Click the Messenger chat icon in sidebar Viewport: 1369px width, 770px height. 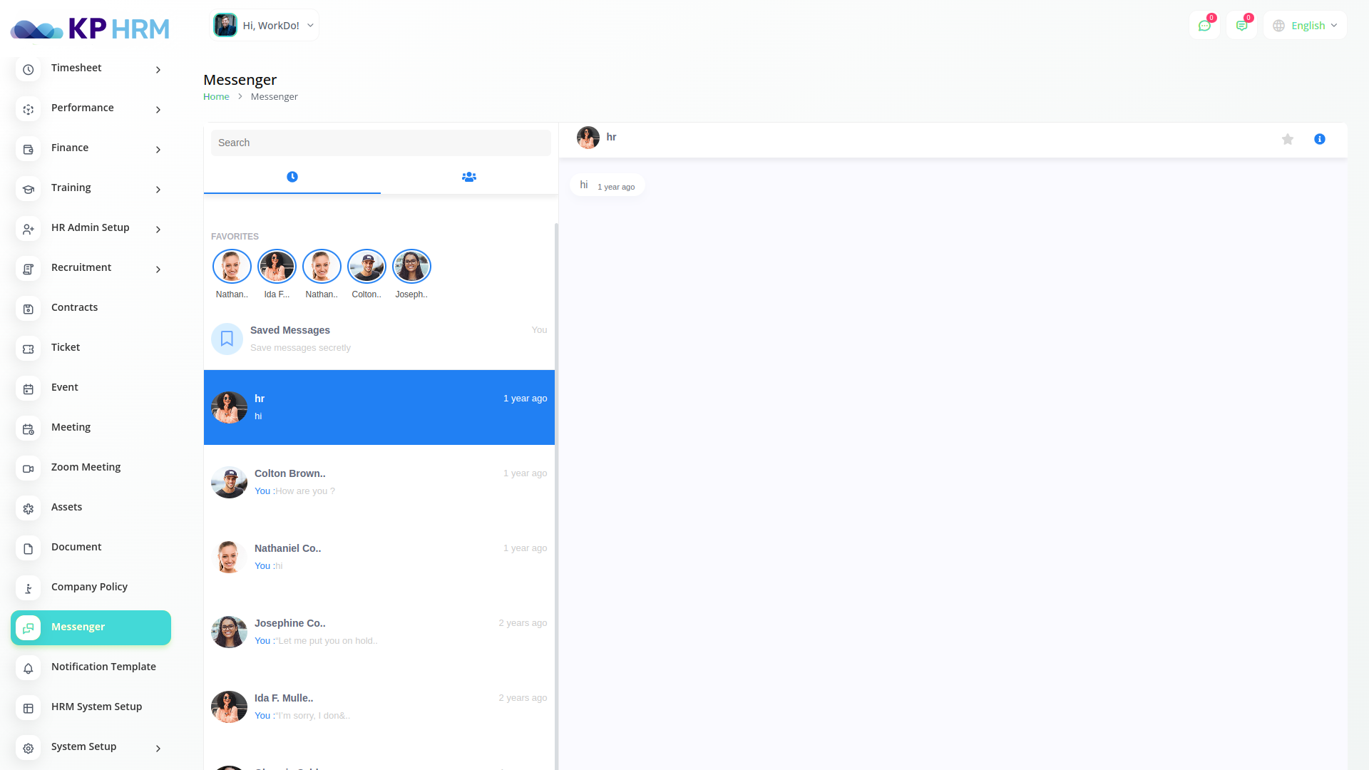[29, 628]
